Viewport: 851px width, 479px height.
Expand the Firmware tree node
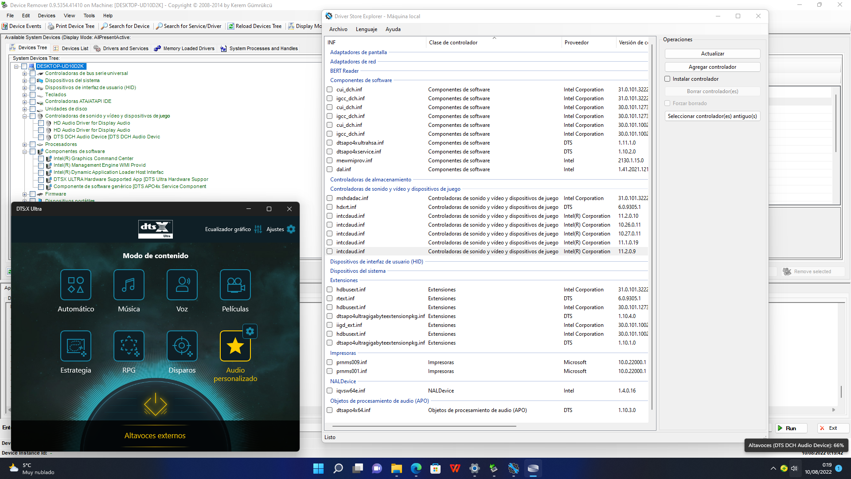coord(25,194)
